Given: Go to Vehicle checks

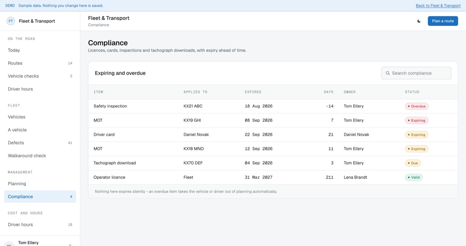Looking at the screenshot, I should pos(40,76).
